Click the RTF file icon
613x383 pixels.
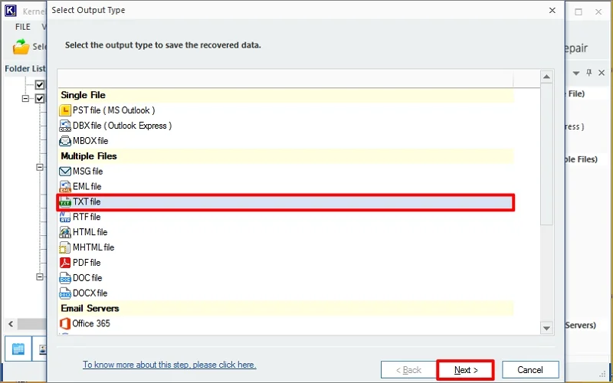pyautogui.click(x=65, y=218)
